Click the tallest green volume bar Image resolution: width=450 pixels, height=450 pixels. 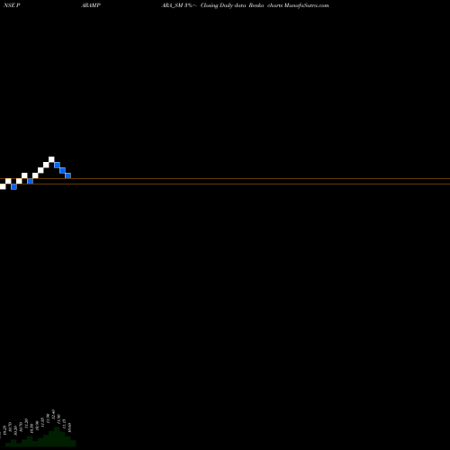click(x=57, y=436)
